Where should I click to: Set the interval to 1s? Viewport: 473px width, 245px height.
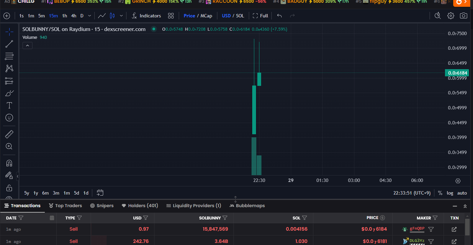click(x=21, y=16)
